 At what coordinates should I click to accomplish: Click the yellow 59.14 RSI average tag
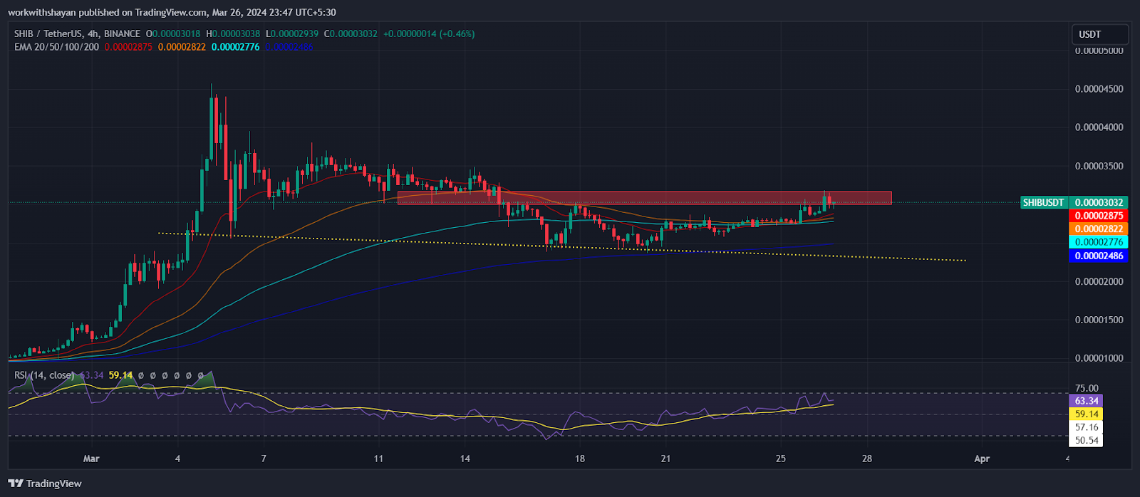coord(1086,414)
